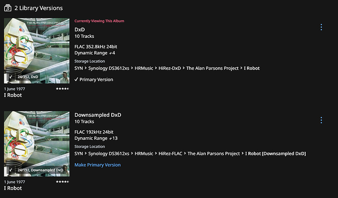Click the Library Versions icon in header

pos(8,8)
